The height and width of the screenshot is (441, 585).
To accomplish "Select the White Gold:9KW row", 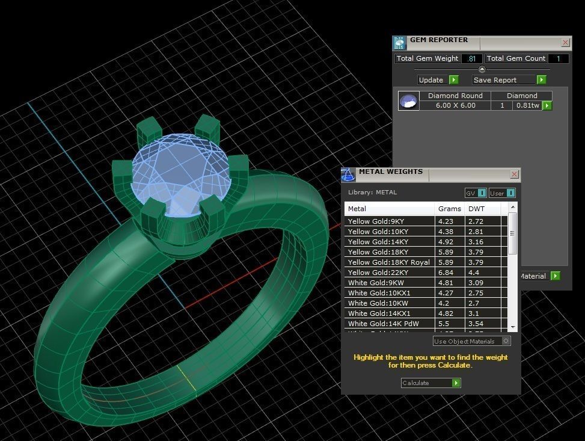I will pyautogui.click(x=426, y=283).
